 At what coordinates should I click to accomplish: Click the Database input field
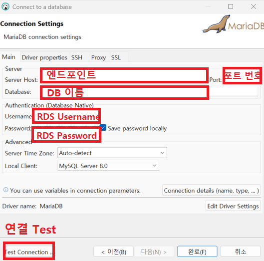coord(124,92)
